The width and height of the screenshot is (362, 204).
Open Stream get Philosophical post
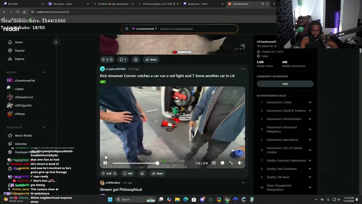point(121,190)
